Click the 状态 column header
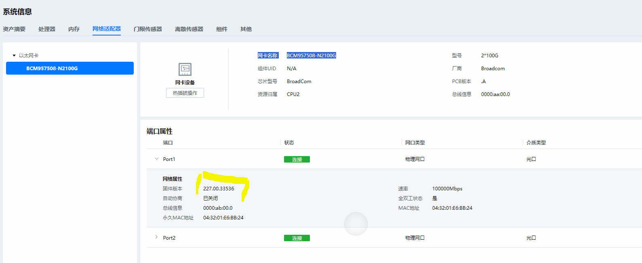 289,143
